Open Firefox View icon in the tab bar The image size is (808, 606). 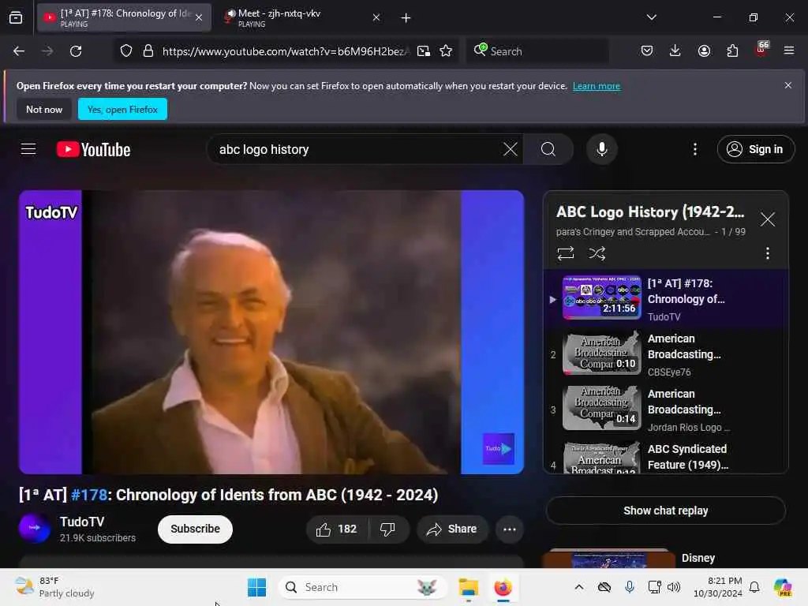[16, 18]
